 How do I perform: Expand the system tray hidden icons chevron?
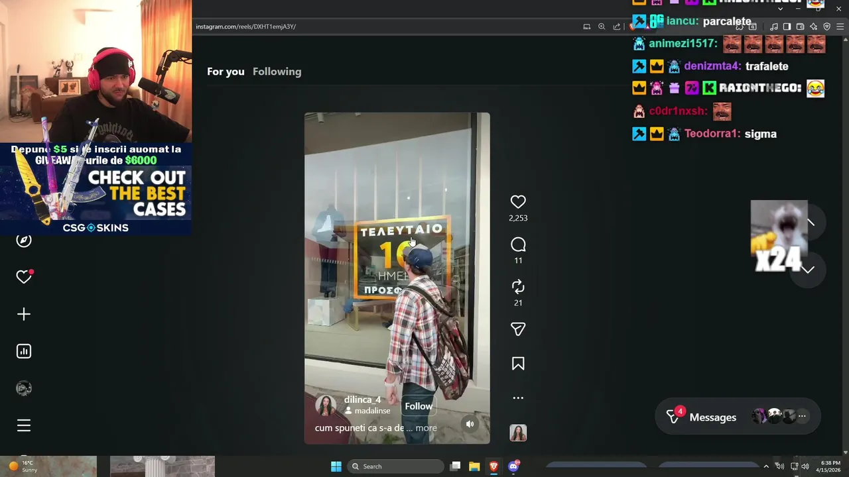[766, 466]
